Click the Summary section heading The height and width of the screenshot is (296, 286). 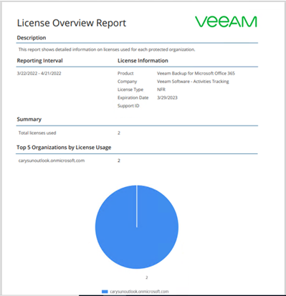click(x=29, y=119)
